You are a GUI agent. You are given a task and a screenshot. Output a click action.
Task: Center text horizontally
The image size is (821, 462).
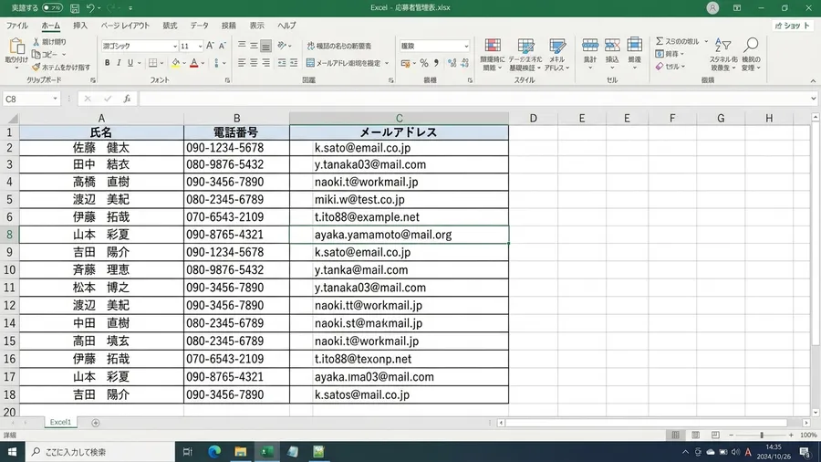254,63
